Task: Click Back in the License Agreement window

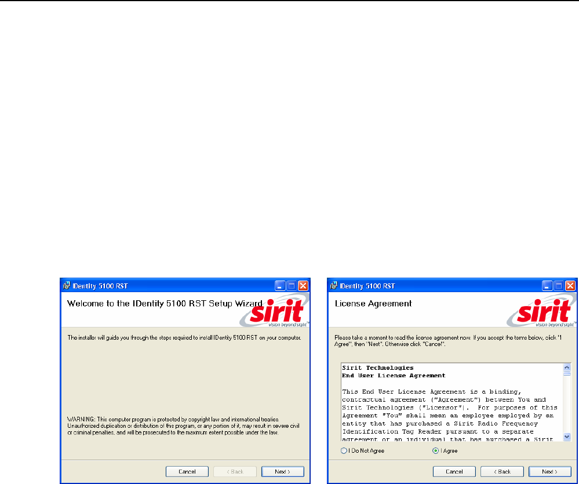Action: tap(502, 471)
